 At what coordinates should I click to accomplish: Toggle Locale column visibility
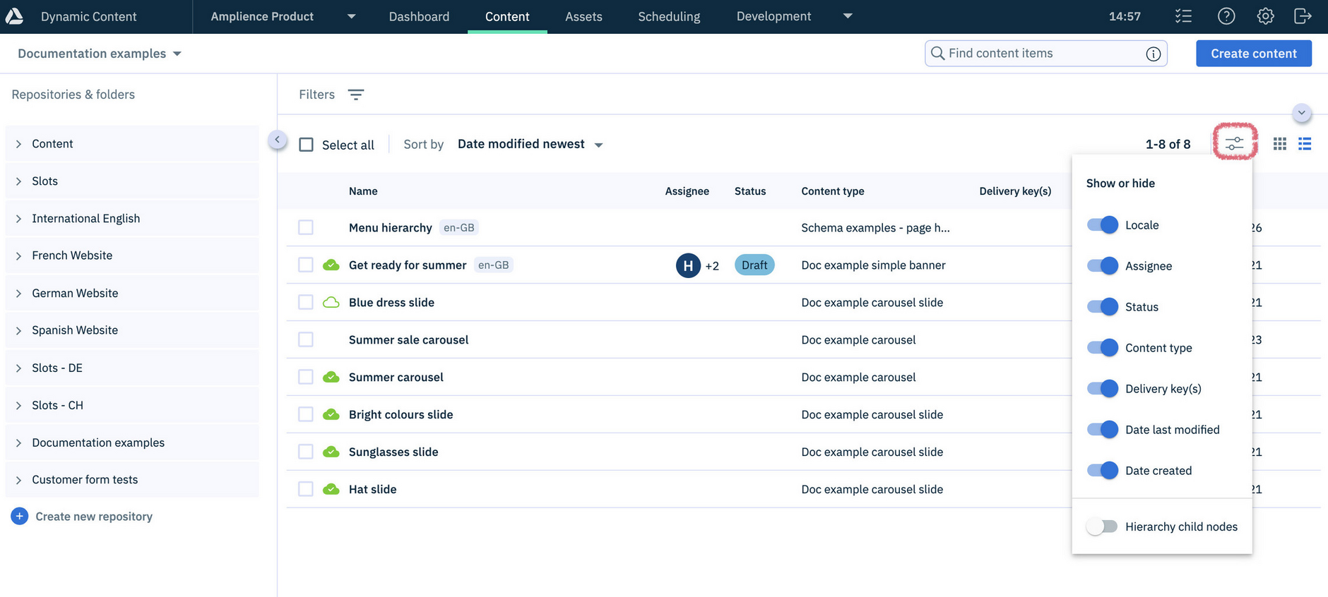click(1102, 225)
